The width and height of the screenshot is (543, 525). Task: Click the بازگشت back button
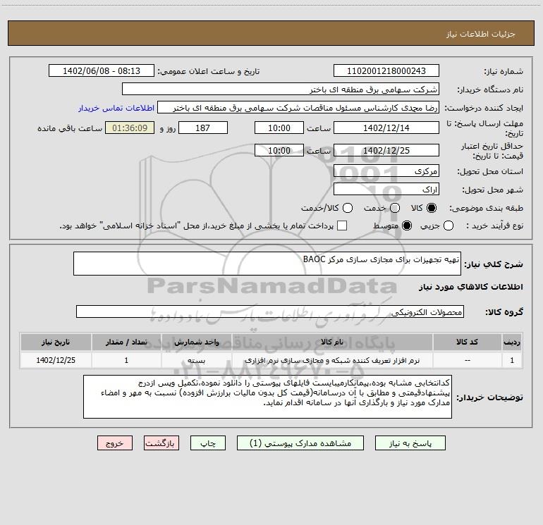click(161, 443)
